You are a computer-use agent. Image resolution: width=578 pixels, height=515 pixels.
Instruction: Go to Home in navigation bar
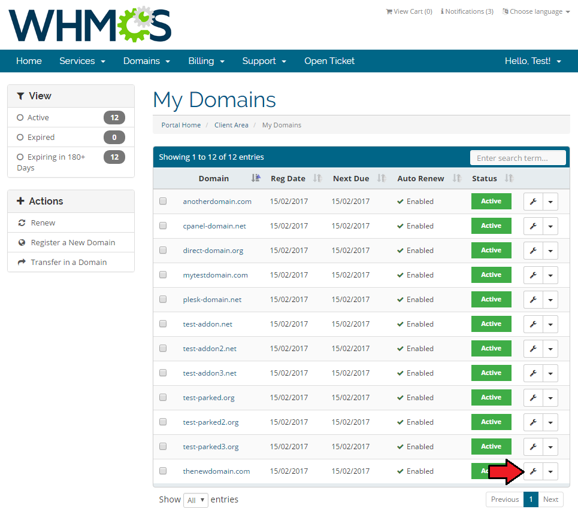tap(29, 61)
